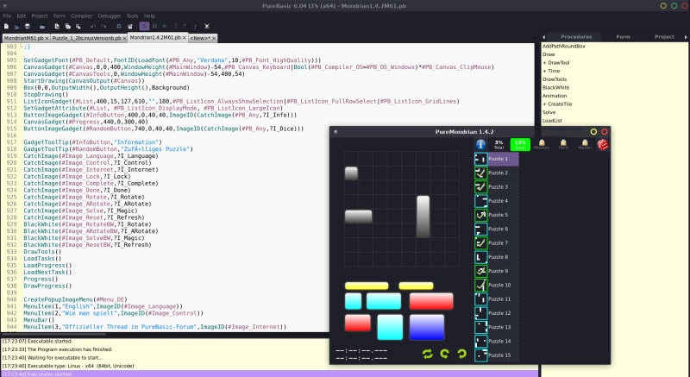Viewport: 690px width, 377px height.
Task: Expand the Time procedure entry
Action: pos(545,72)
